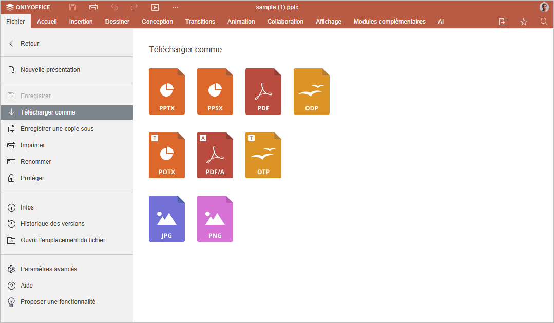Screen dimensions: 554x323
Task: Select Historique des versions
Action: click(52, 224)
